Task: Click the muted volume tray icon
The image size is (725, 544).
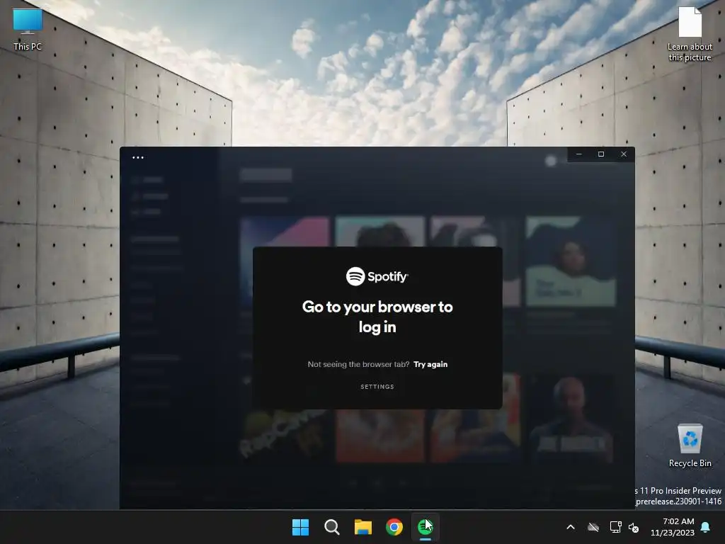Action: 634,527
